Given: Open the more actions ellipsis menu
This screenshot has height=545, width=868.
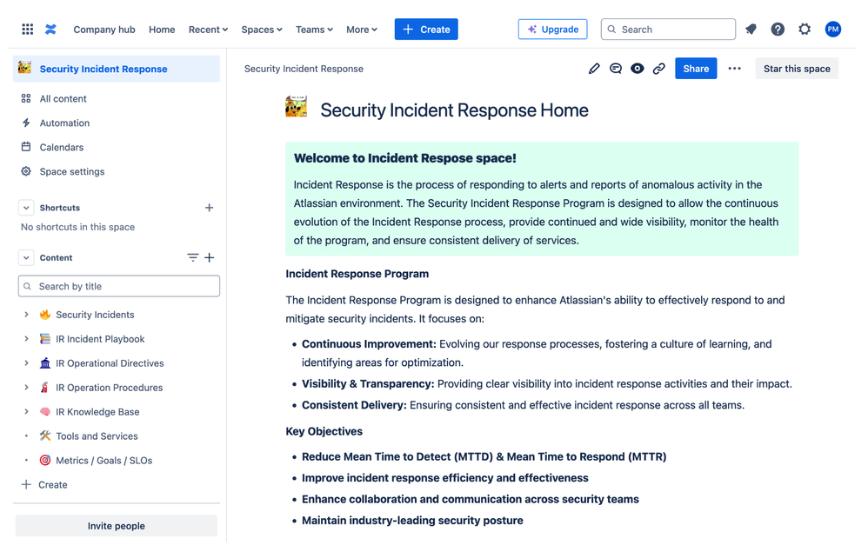Looking at the screenshot, I should point(735,69).
